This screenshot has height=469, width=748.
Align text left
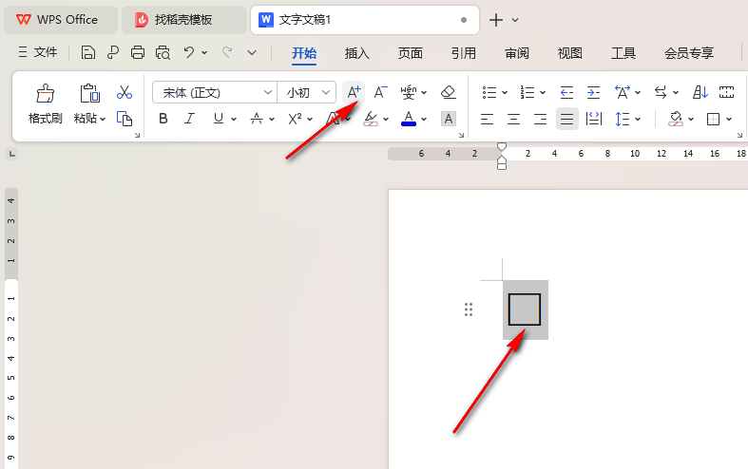[487, 119]
